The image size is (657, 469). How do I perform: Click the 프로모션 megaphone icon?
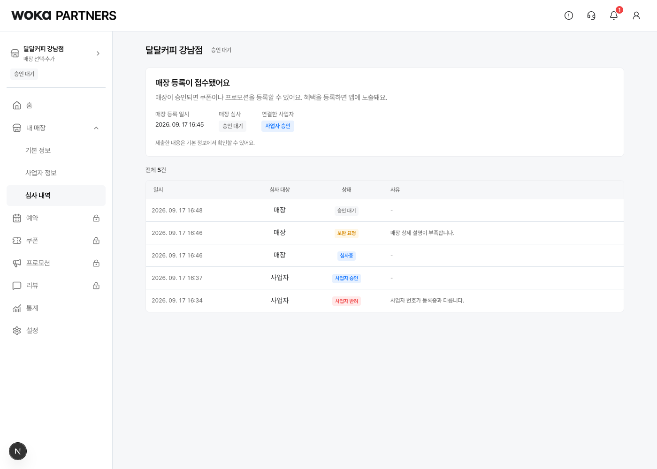(x=17, y=263)
